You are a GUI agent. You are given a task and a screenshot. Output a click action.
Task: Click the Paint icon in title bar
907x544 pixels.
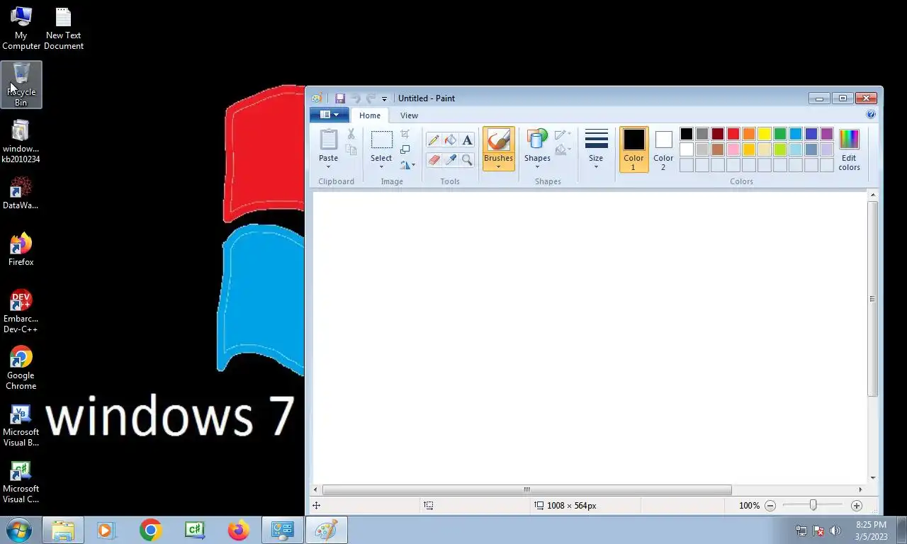317,98
